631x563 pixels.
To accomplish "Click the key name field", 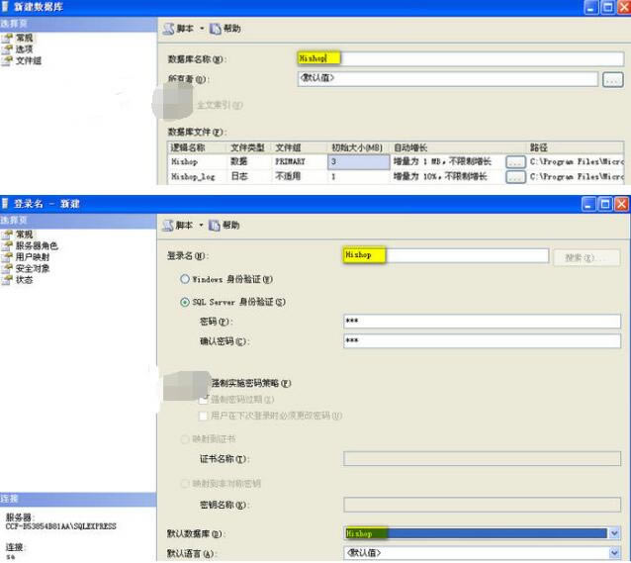I will click(x=482, y=505).
